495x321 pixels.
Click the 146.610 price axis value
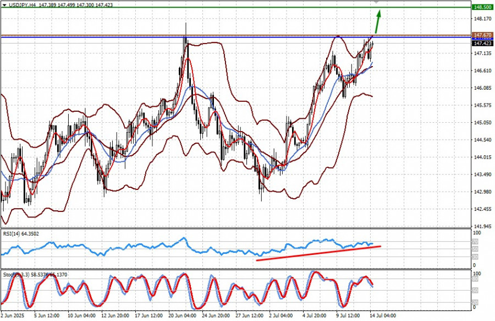(x=483, y=70)
